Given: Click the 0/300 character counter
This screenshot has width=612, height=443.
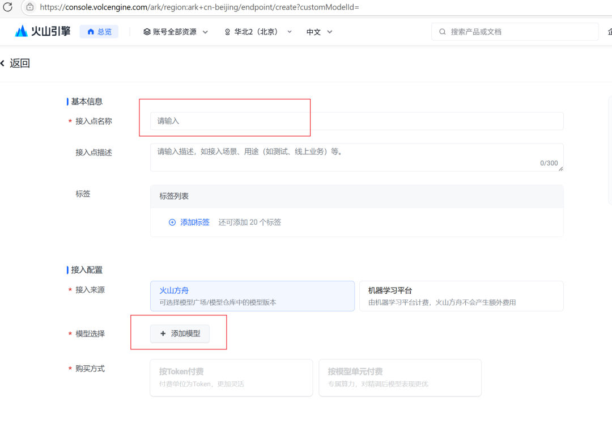Looking at the screenshot, I should (x=549, y=163).
